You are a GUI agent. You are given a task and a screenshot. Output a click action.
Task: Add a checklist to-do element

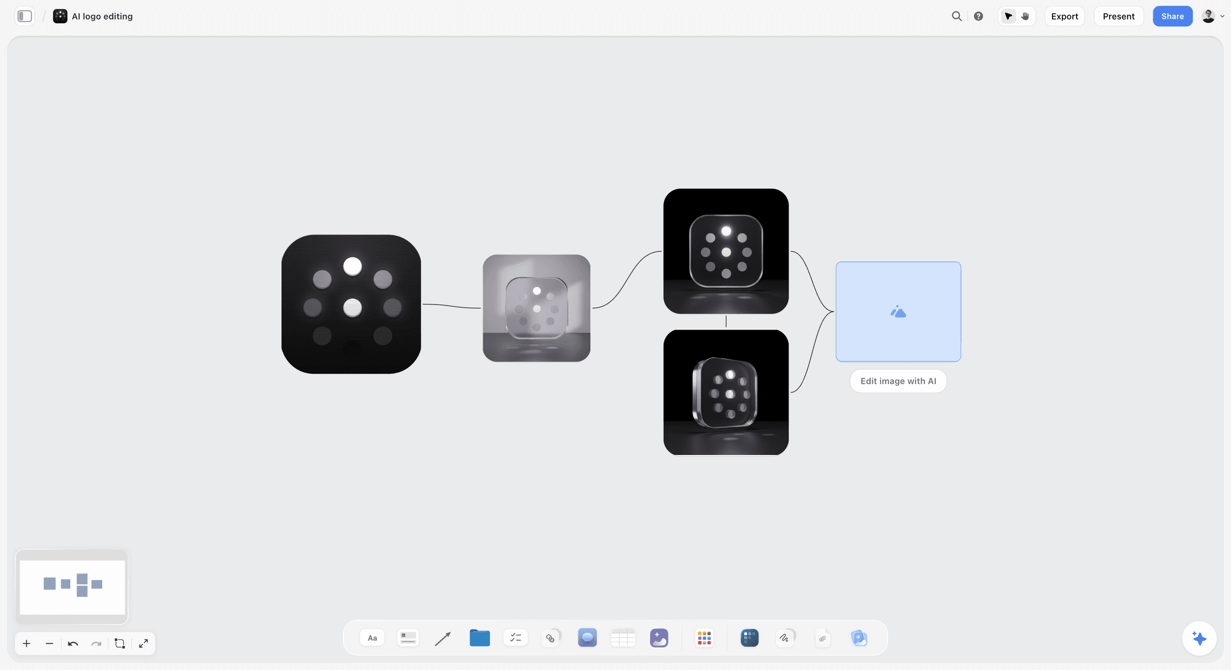pos(515,638)
